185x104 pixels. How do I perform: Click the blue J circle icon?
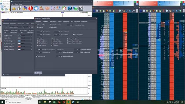click(x=70, y=8)
